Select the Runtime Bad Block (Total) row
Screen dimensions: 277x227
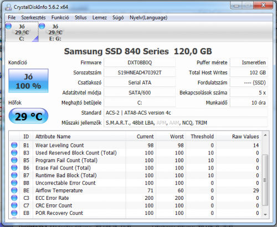click(135, 176)
